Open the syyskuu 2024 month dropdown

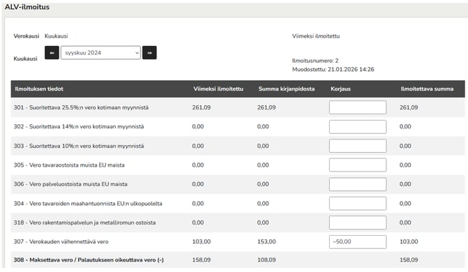tap(101, 53)
